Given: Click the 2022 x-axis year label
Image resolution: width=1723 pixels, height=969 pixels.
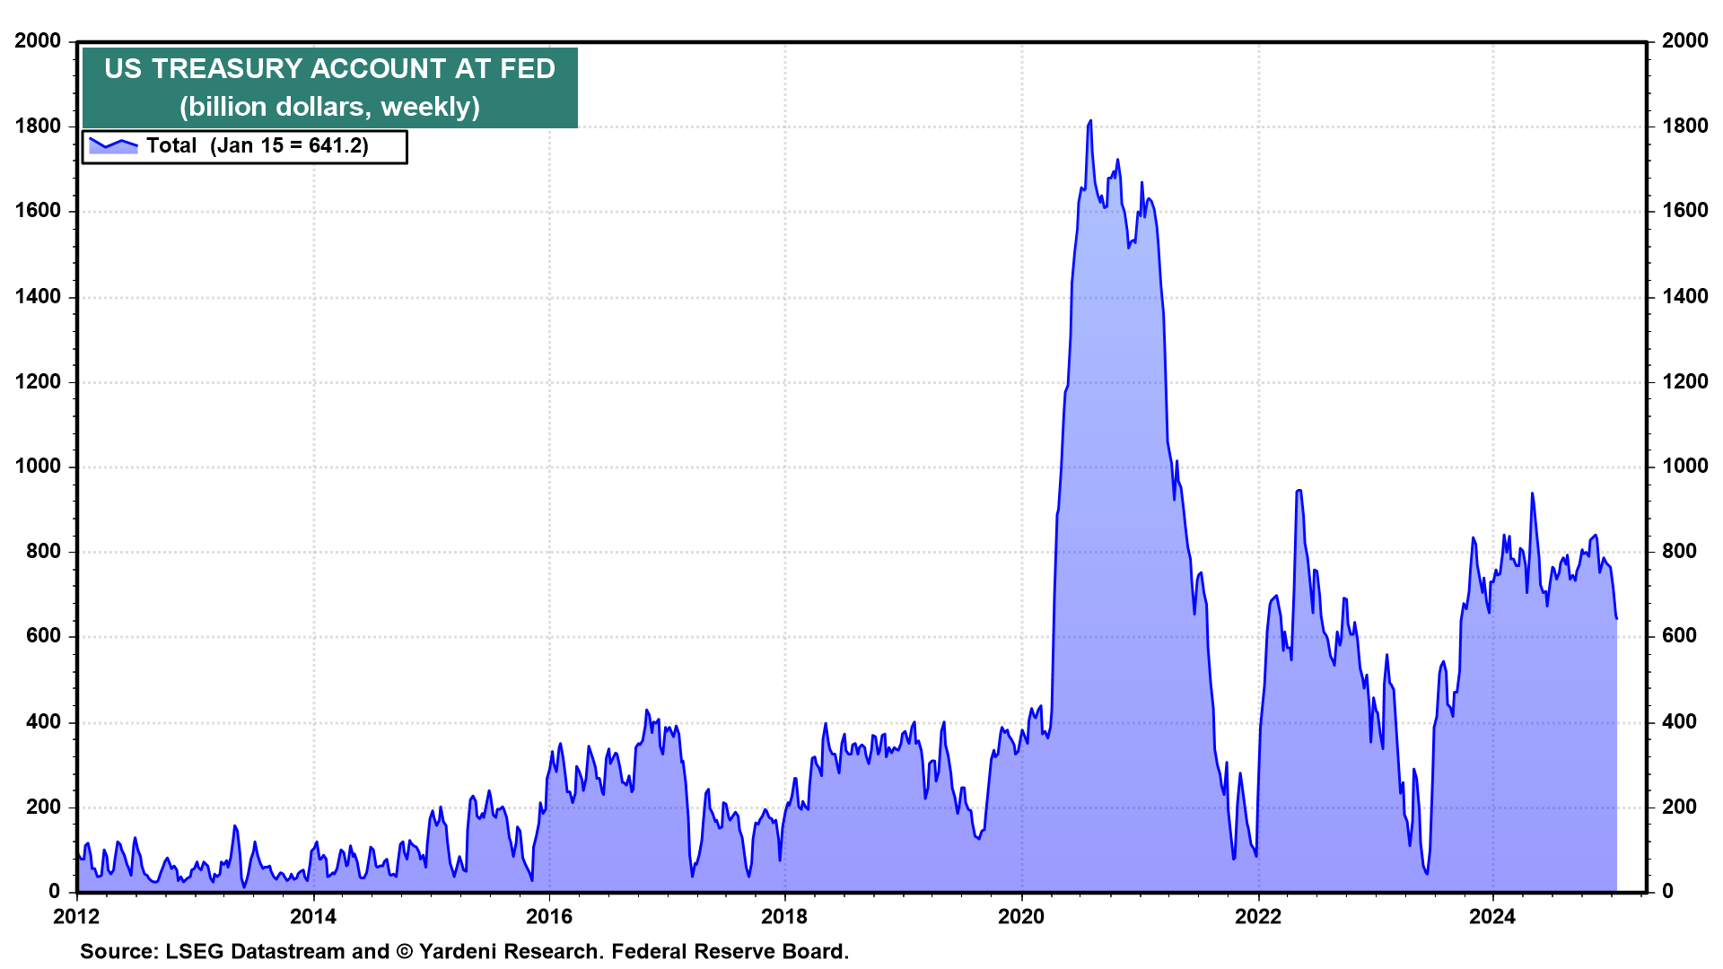Looking at the screenshot, I should coord(1257,916).
